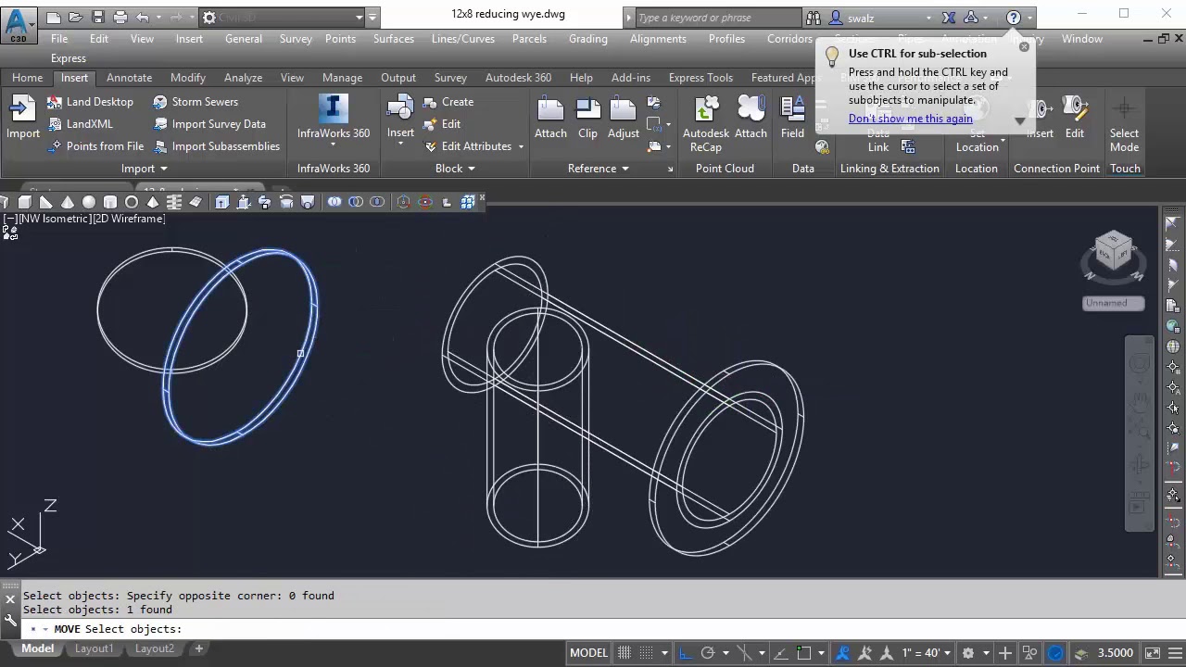Toggle snap mode in status bar
This screenshot has height=667, width=1186.
[x=647, y=653]
